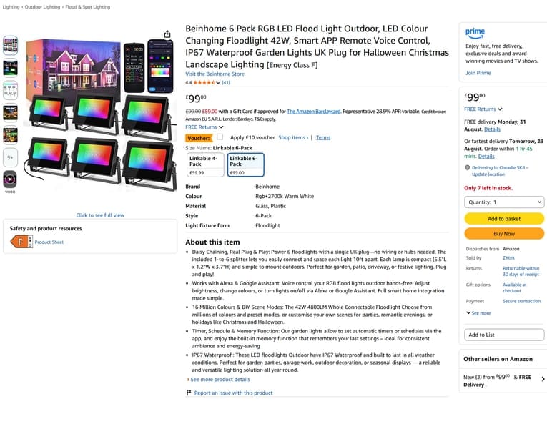Viewport: 547px width, 429px height.
Task: Visit the Beinhome Store link
Action: coord(215,74)
